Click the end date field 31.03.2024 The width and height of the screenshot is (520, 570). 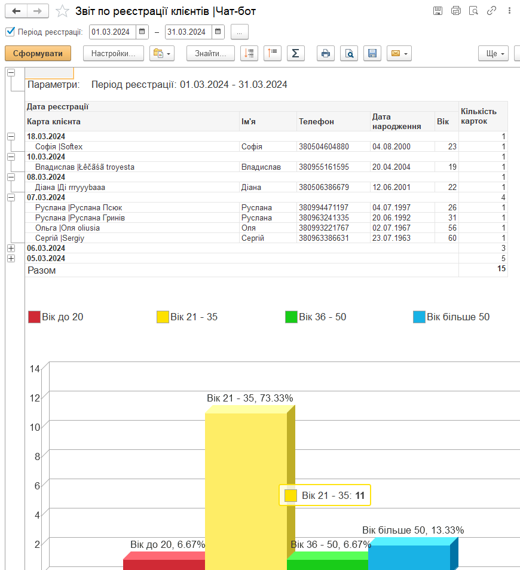point(188,32)
